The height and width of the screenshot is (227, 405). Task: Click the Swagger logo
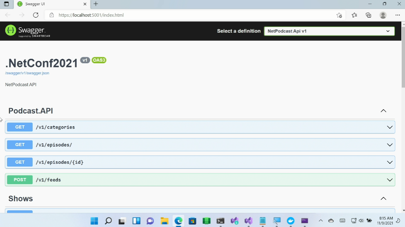point(28,31)
